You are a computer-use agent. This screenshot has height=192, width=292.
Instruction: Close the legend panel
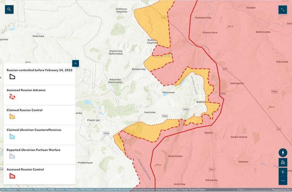[76, 63]
